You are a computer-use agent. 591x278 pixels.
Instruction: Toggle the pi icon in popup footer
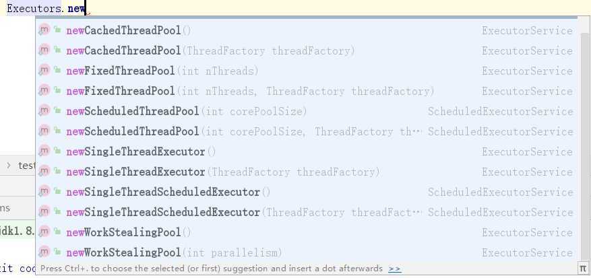[x=583, y=269]
